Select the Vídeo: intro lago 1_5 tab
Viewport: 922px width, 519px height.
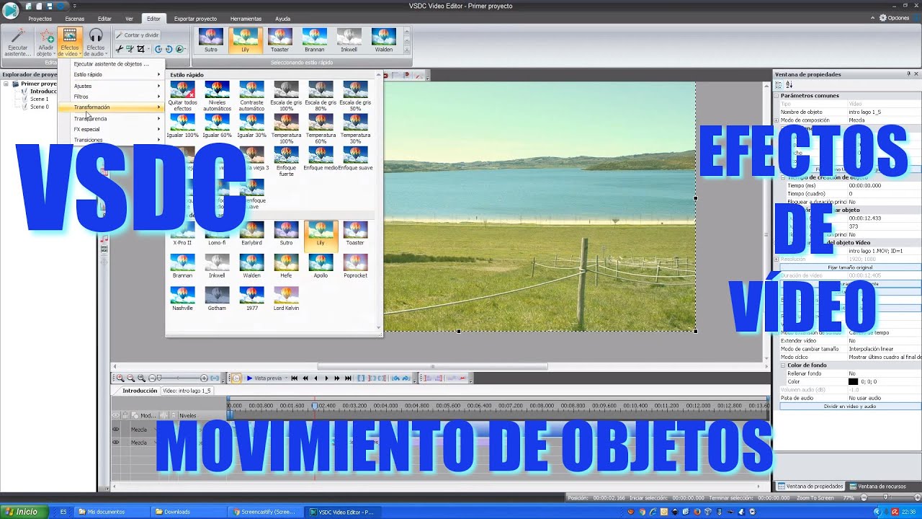pyautogui.click(x=187, y=391)
